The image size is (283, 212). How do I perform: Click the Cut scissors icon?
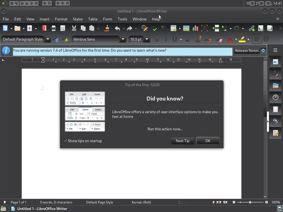[74, 28]
